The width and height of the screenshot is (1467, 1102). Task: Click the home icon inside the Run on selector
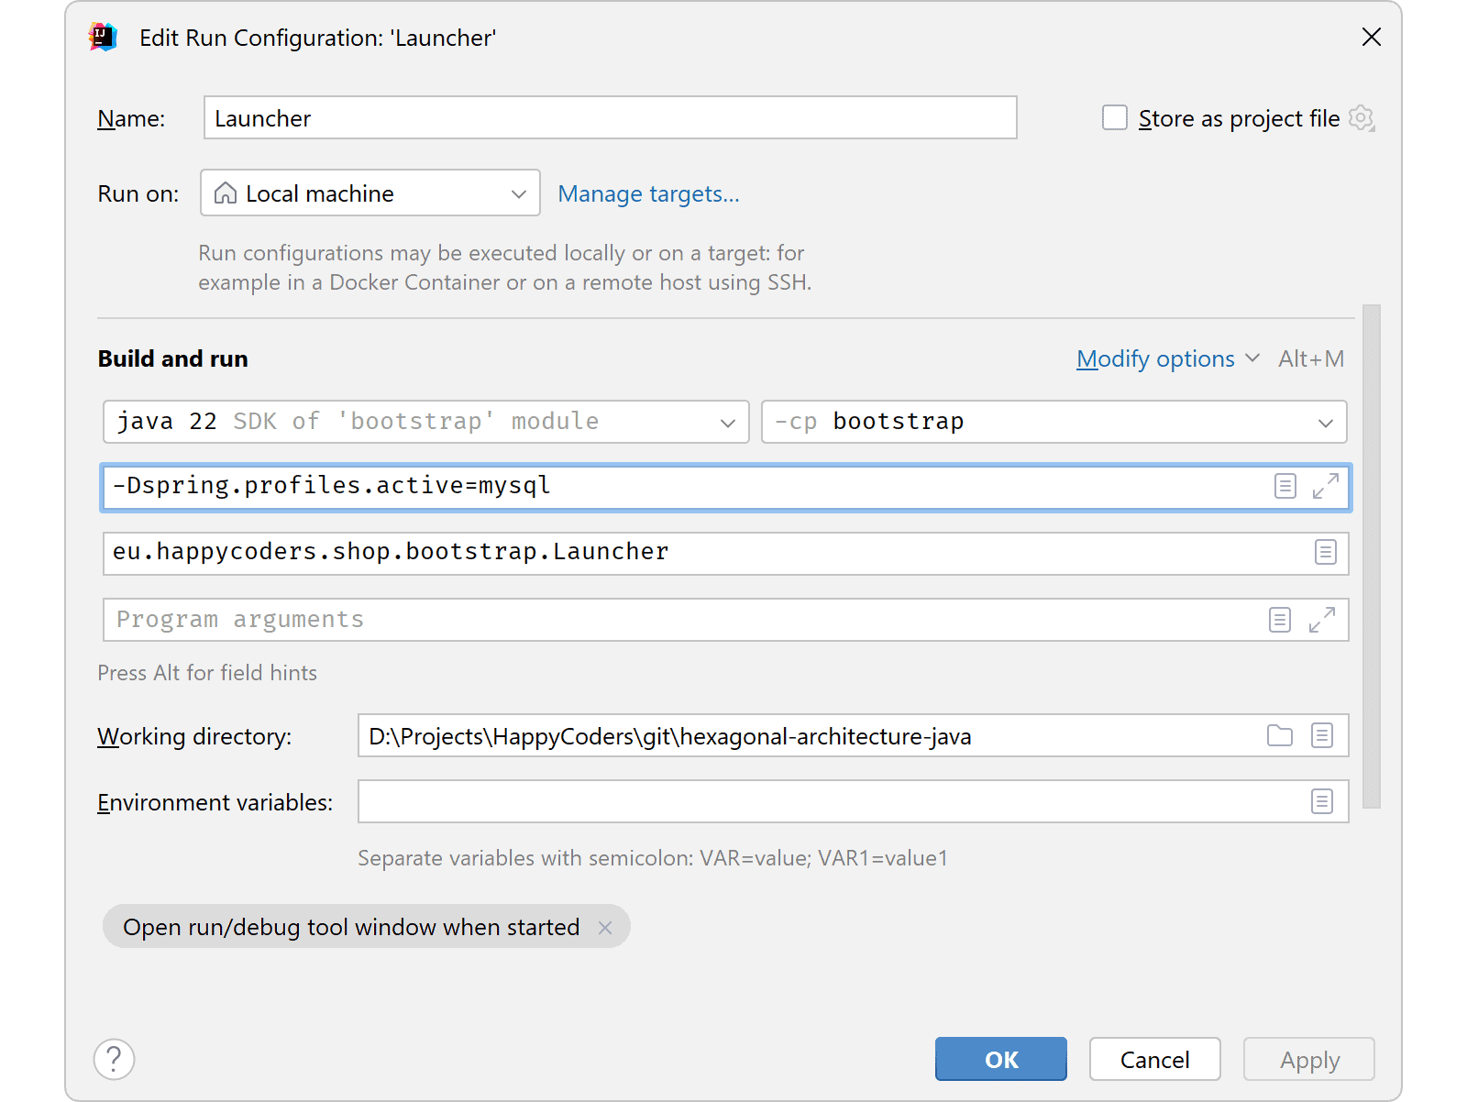coord(226,193)
